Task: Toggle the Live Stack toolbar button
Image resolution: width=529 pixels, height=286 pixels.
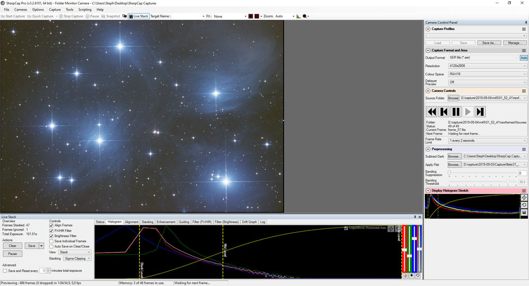Action: [x=139, y=16]
